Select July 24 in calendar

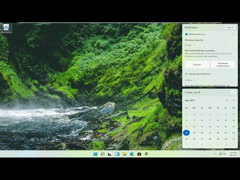pyautogui.click(x=233, y=132)
